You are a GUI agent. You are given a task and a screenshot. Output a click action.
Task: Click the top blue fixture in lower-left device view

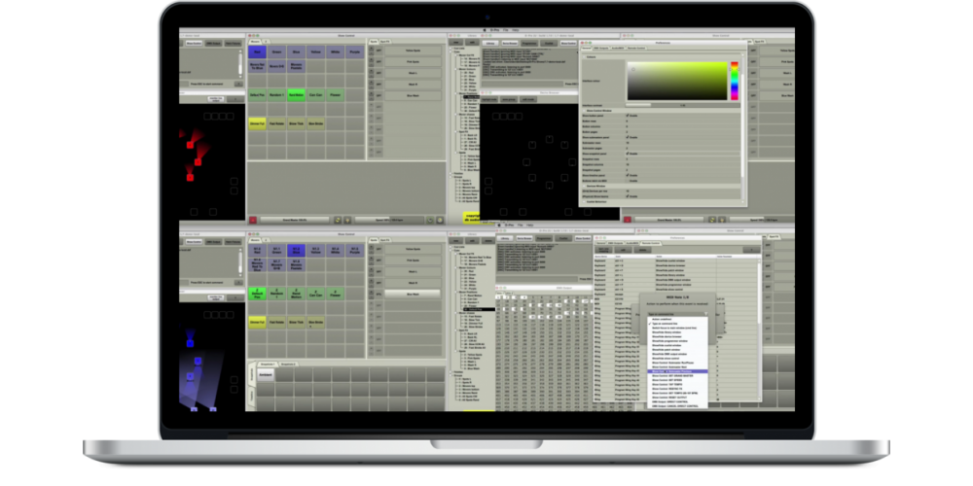(190, 343)
